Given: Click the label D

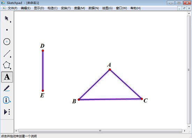Looking at the screenshot, I should [42, 46].
